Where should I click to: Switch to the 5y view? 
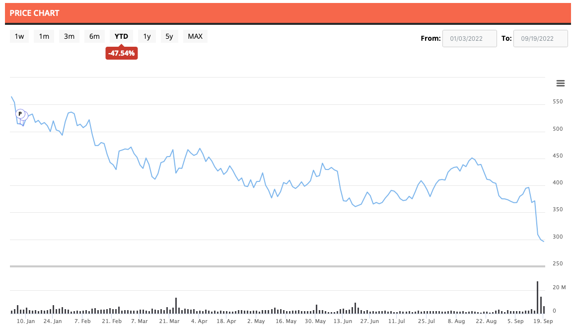point(169,36)
